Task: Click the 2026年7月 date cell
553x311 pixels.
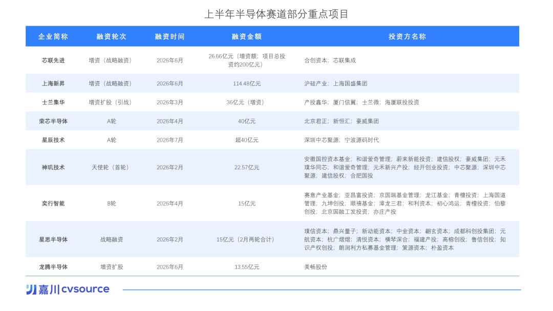Action: pyautogui.click(x=169, y=140)
